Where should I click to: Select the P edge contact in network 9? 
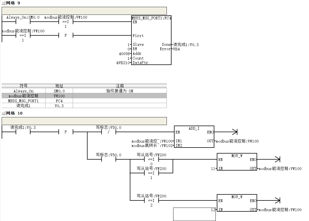66,35
